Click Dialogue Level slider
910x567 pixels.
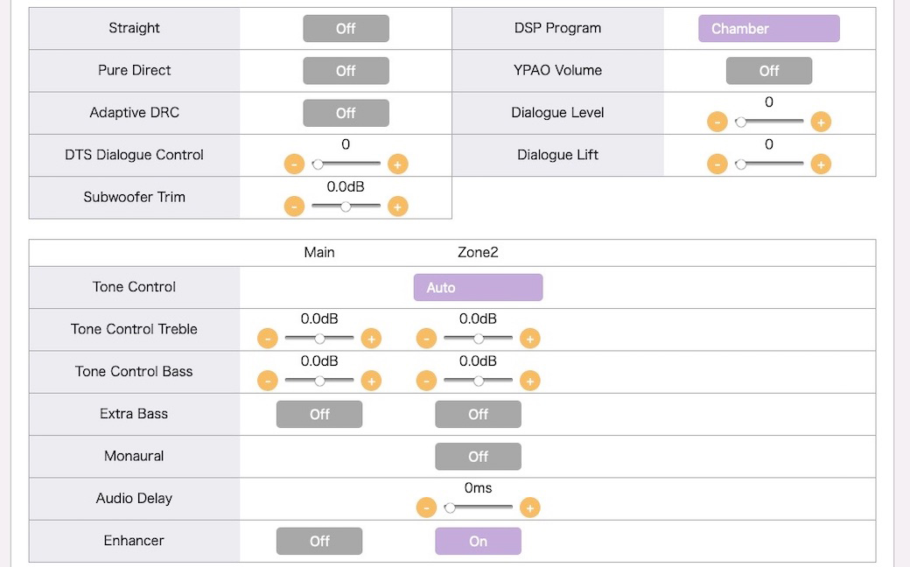(x=769, y=122)
